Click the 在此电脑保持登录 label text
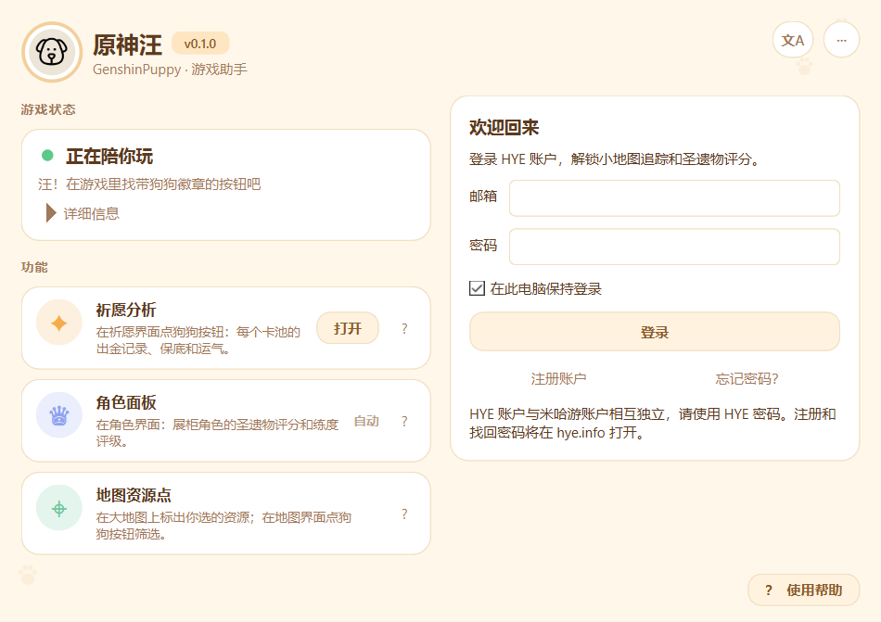This screenshot has height=622, width=881. coord(545,288)
